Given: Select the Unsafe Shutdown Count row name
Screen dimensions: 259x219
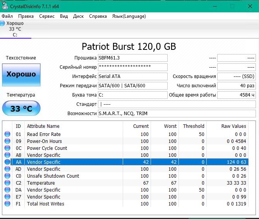Looking at the screenshot, I should [53, 176].
